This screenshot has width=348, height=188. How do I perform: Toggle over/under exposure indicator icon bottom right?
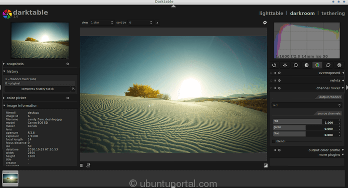(265, 165)
